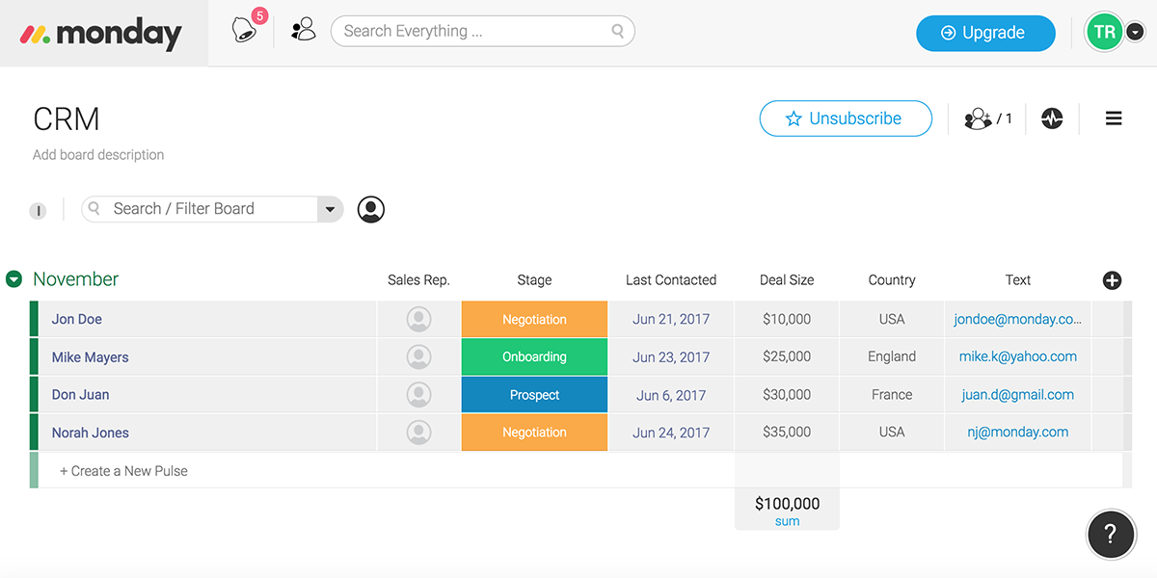The width and height of the screenshot is (1157, 578).
Task: Open the Search / Filter Board dropdown arrow
Action: 330,209
